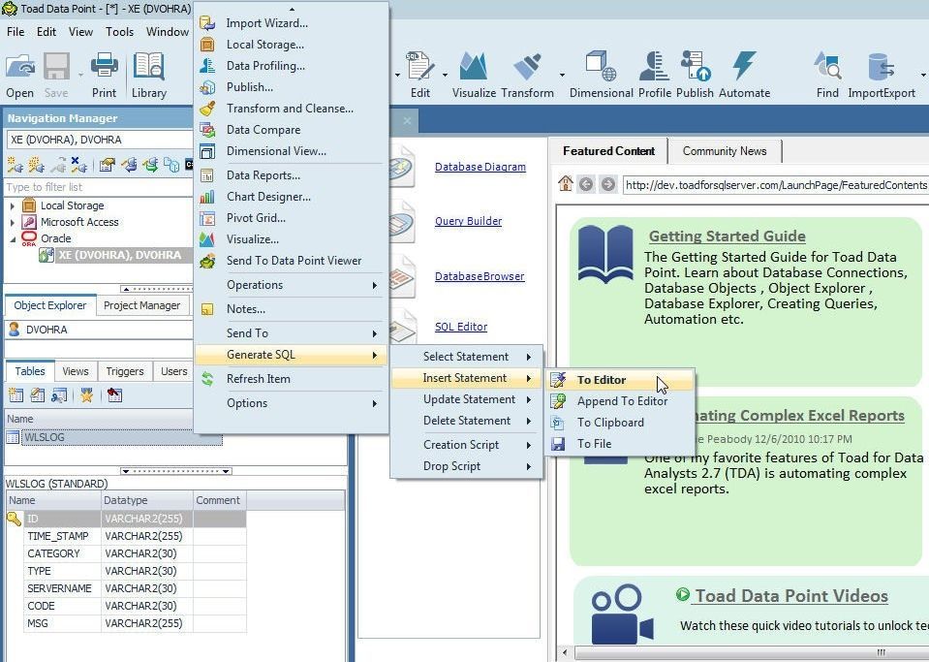Viewport: 929px width, 662px height.
Task: Click the Edit SQL toolbar icon
Action: (x=420, y=66)
